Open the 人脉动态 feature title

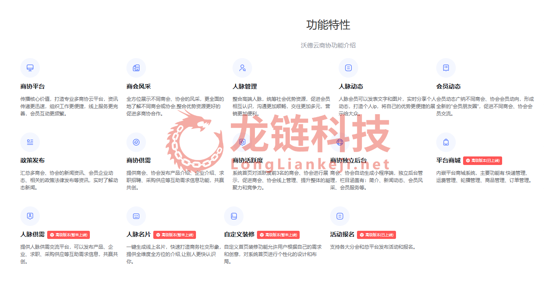pos(351,87)
